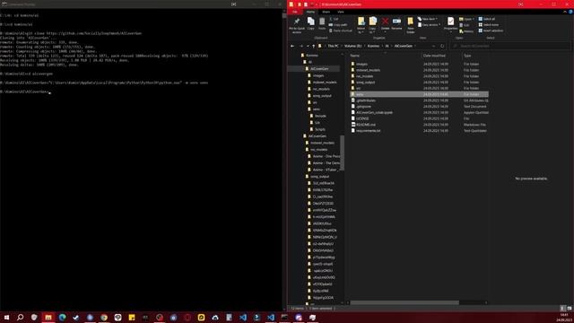Click History in the Open group
Screen dimensions: 574x323
(x=466, y=31)
